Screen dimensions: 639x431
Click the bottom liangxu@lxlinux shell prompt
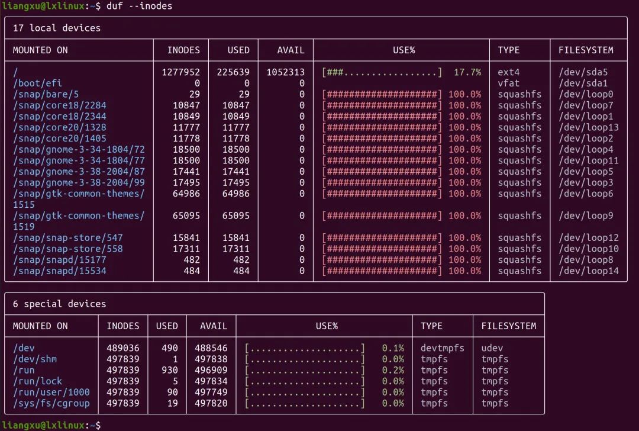51,425
